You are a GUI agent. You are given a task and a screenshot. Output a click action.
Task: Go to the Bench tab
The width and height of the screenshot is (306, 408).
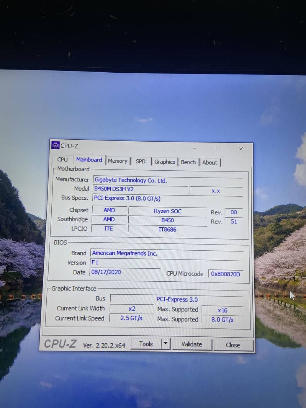pyautogui.click(x=188, y=162)
